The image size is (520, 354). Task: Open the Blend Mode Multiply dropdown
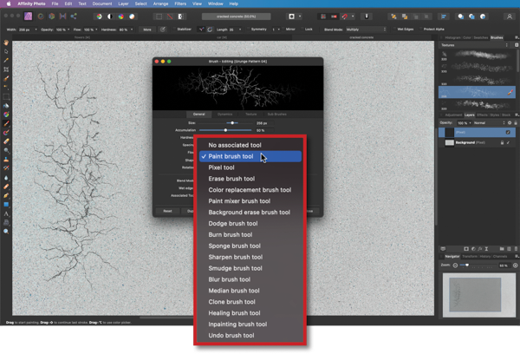[366, 29]
